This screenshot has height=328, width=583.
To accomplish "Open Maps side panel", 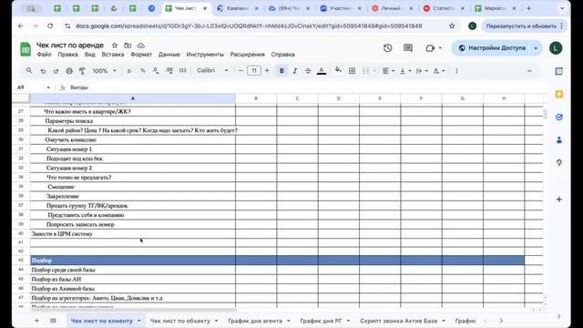I will click(558, 163).
